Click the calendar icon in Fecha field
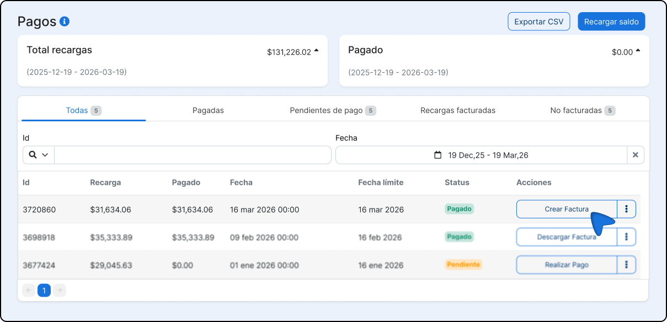The width and height of the screenshot is (667, 322). [438, 155]
